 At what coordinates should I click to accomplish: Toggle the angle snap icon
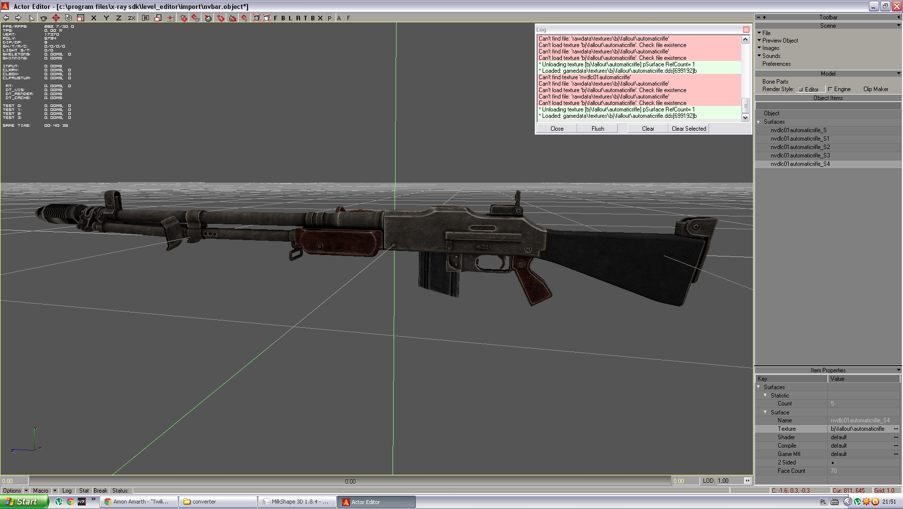[x=233, y=18]
